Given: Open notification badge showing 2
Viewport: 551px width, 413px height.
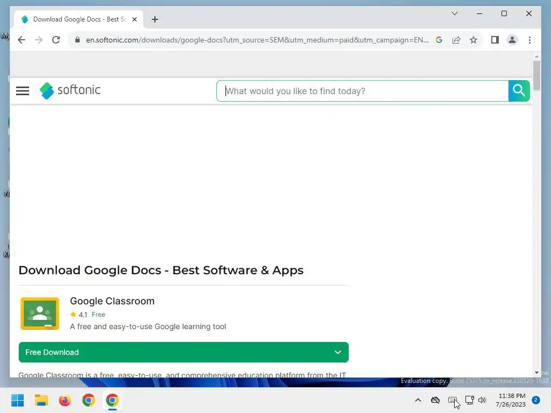Looking at the screenshot, I should click(536, 400).
